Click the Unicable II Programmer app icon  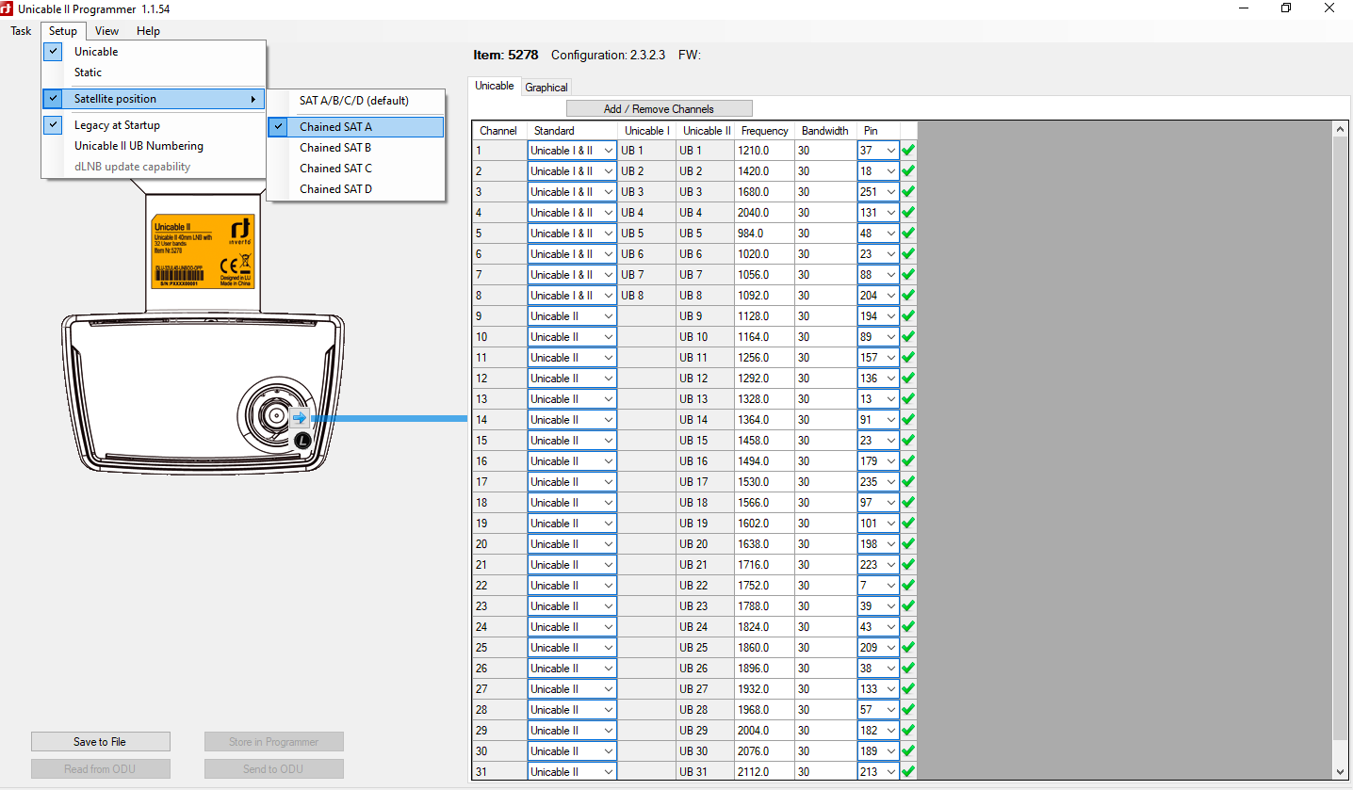pyautogui.click(x=8, y=8)
